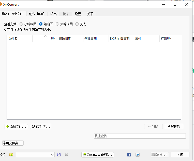Click 为NConvert导出... button
The height and width of the screenshot is (161, 194).
tap(97, 155)
